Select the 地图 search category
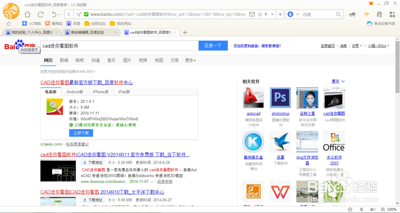Screen dimensions: 400x213 click(x=159, y=60)
